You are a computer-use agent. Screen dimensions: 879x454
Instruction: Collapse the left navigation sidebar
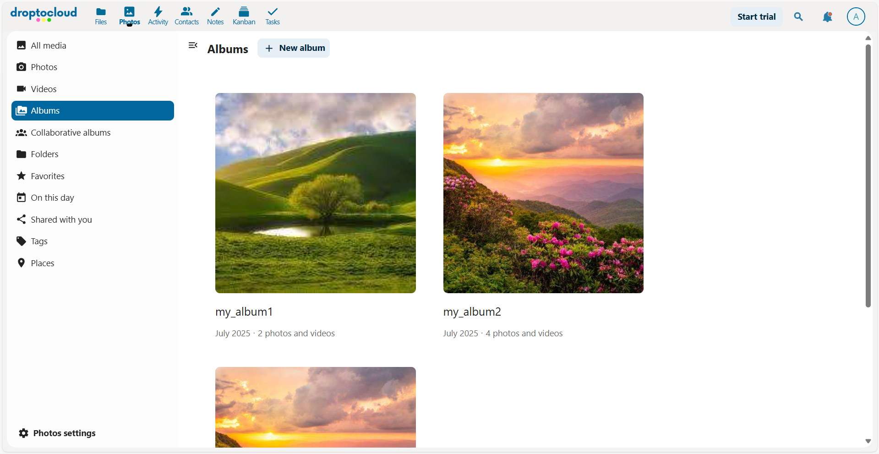click(x=193, y=45)
